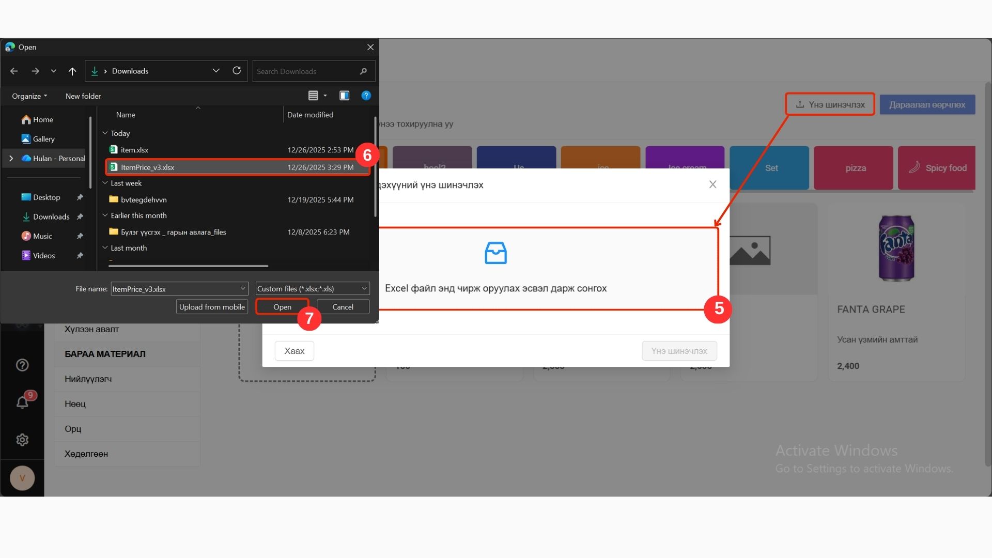
Task: Click the user avatar V icon
Action: pos(22,478)
